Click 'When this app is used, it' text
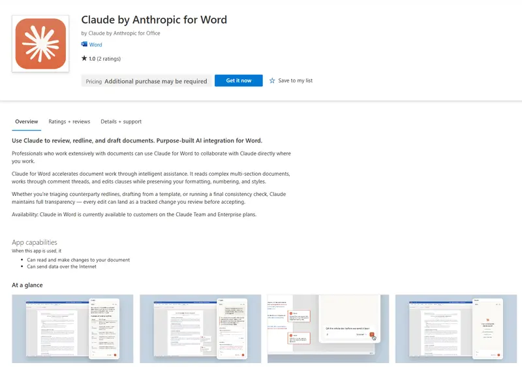The height and width of the screenshot is (367, 522). 37,251
